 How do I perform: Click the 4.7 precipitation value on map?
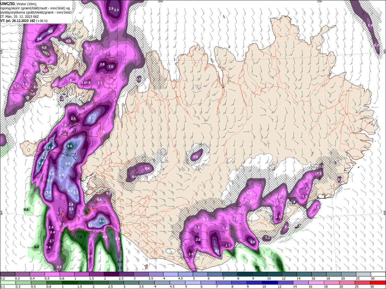pyautogui.click(x=217, y=251)
